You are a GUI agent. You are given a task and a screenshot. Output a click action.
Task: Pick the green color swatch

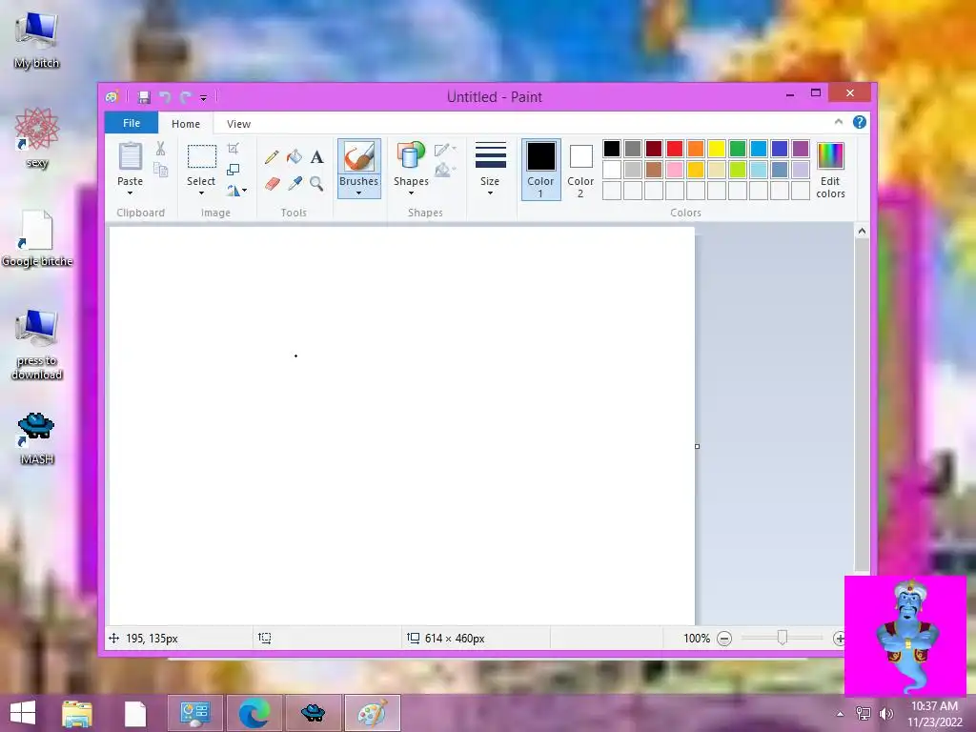[738, 149]
